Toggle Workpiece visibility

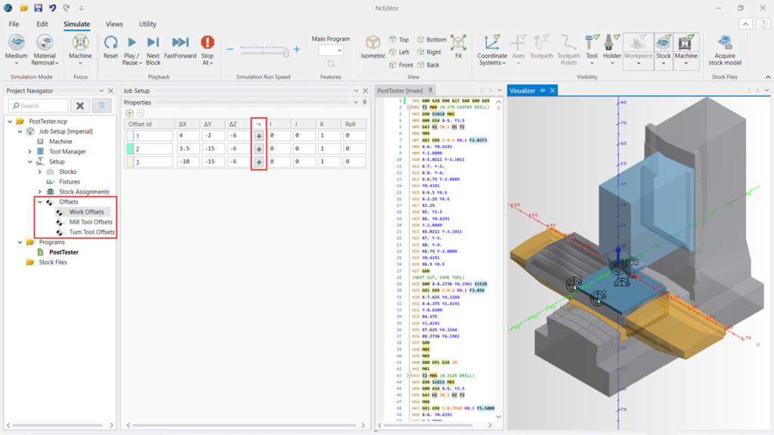(638, 43)
